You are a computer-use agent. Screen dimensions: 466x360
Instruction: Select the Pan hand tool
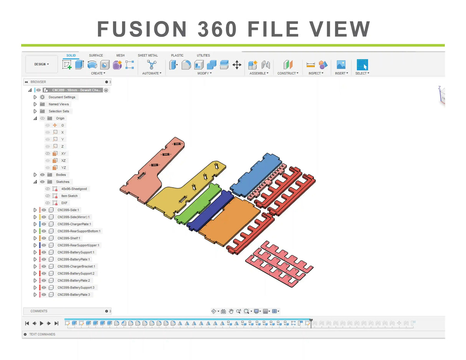(x=231, y=311)
